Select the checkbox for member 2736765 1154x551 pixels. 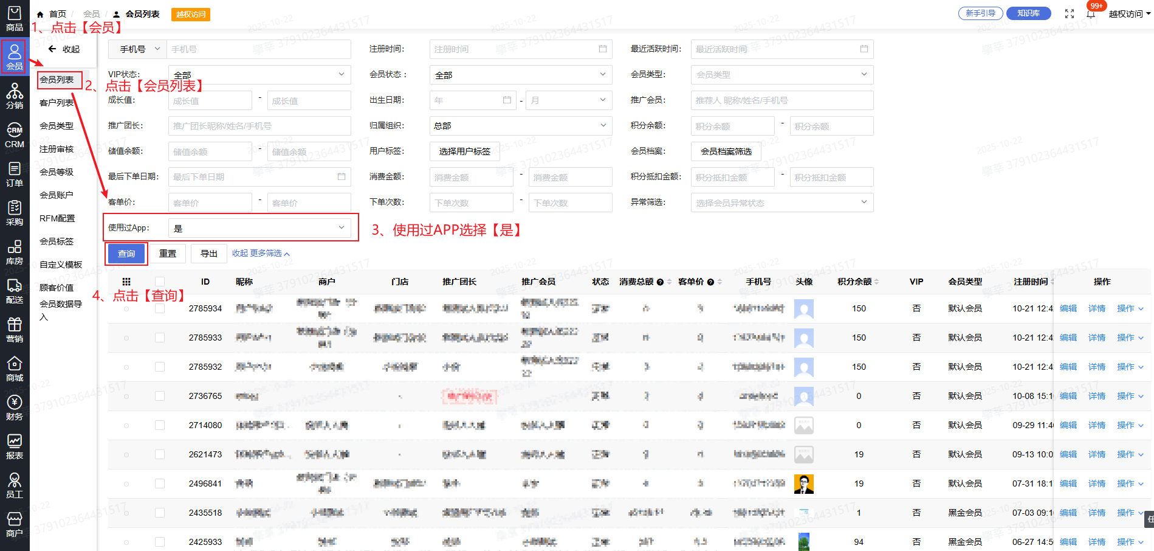(x=160, y=396)
